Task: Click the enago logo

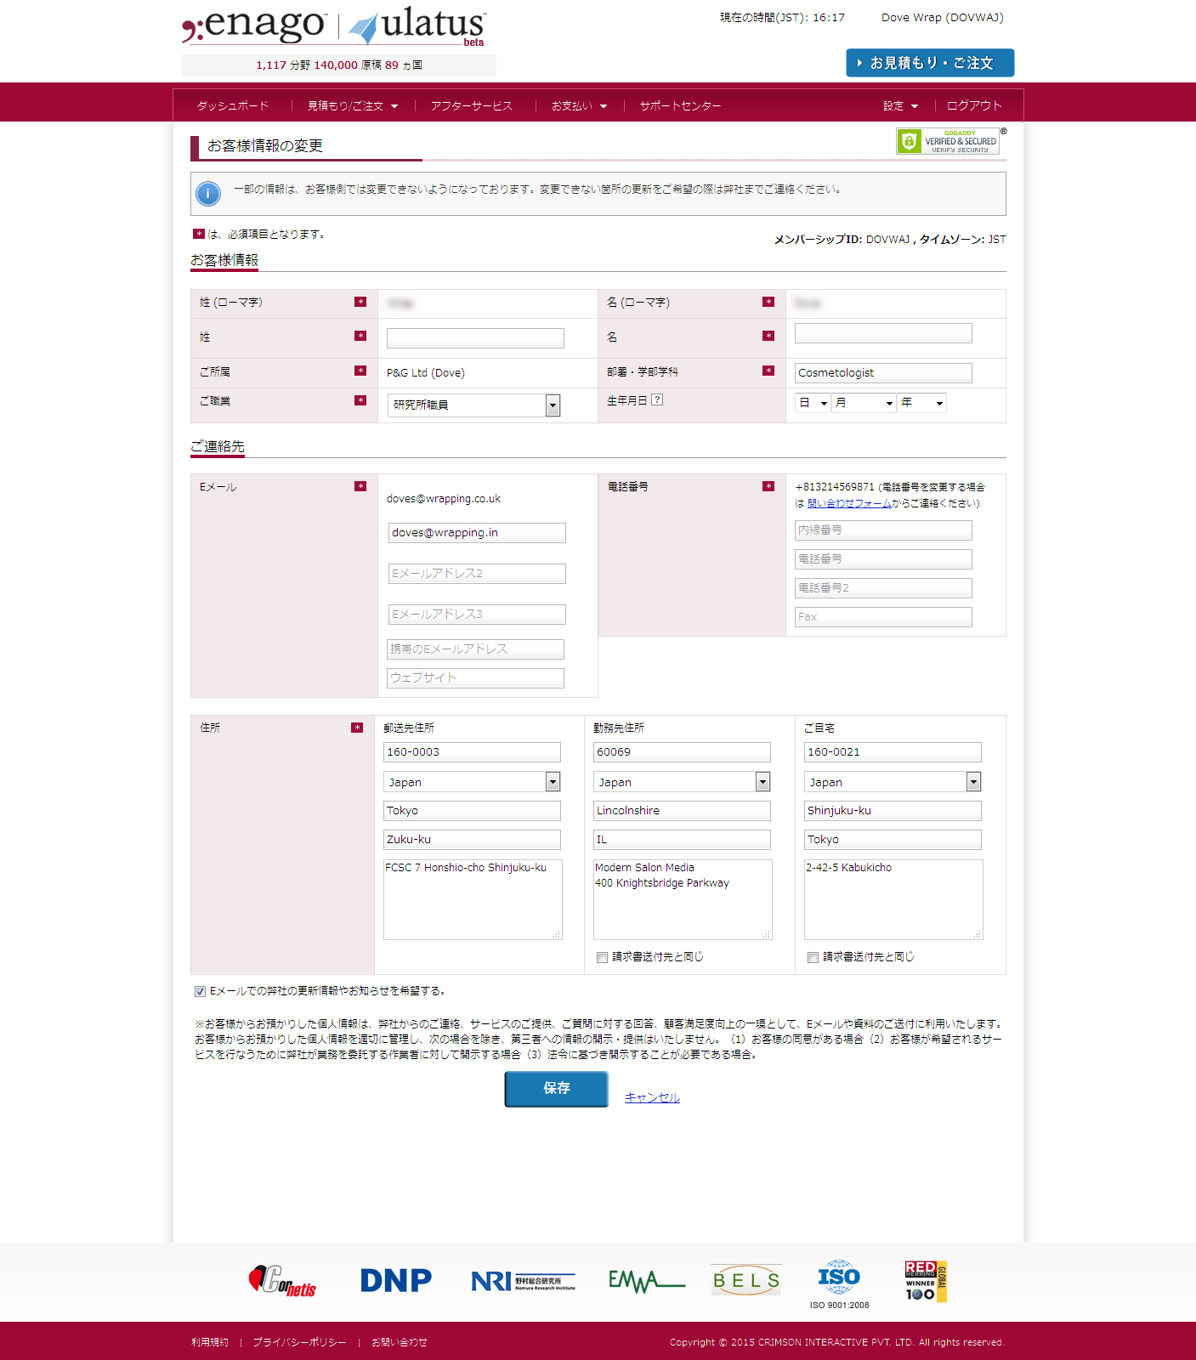Action: coord(255,25)
